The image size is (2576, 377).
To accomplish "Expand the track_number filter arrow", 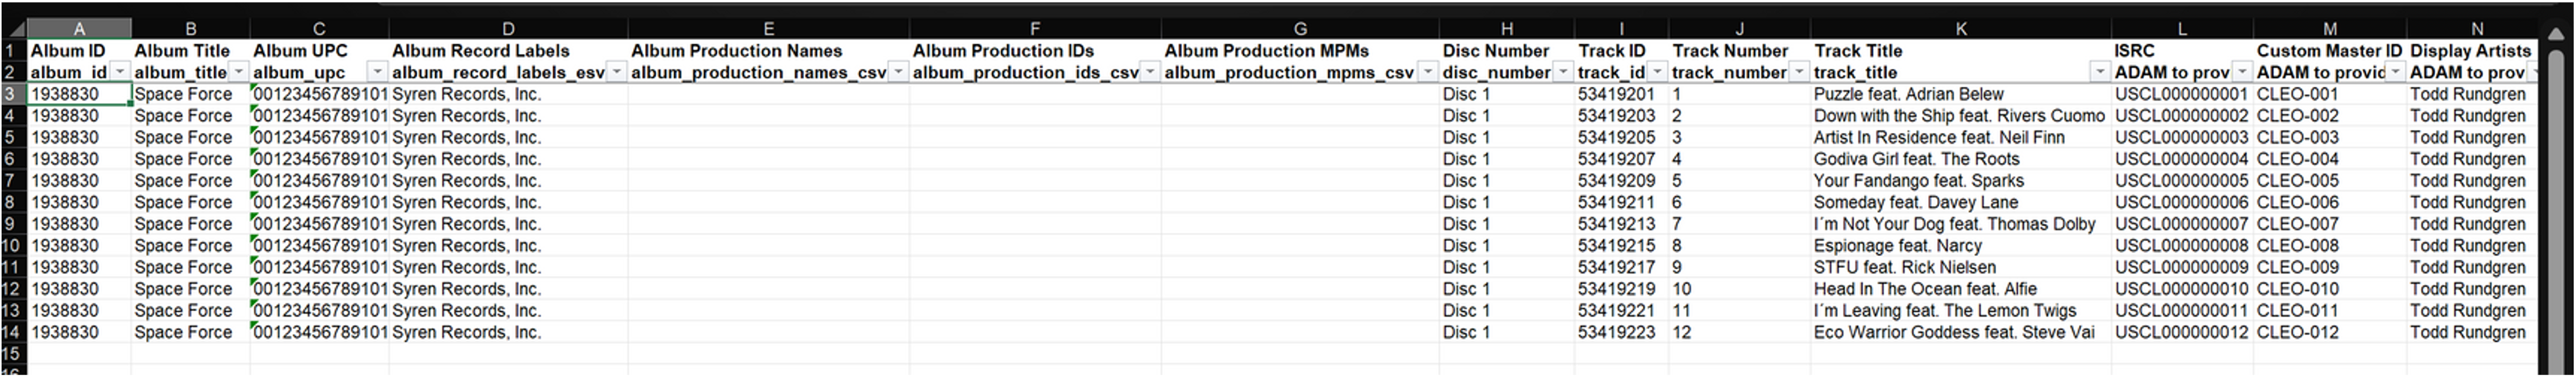I will coord(1799,72).
